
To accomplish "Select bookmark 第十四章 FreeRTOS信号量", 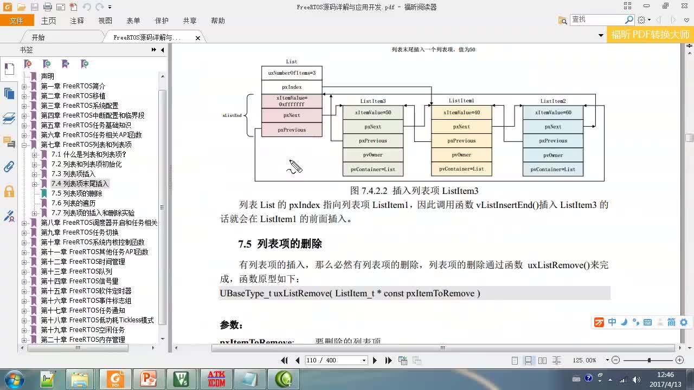I will pos(80,281).
